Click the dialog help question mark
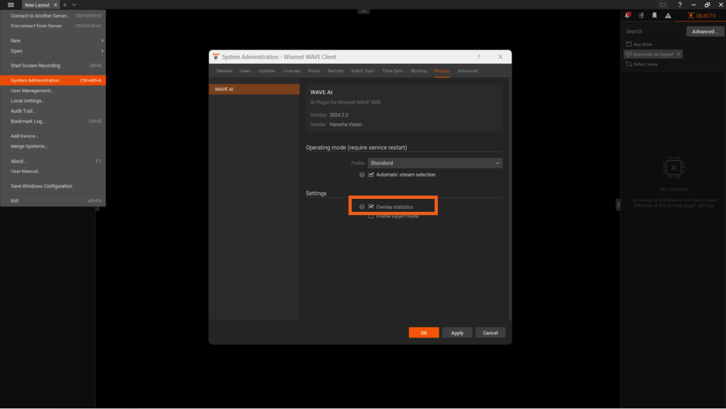The height and width of the screenshot is (409, 726). pyautogui.click(x=479, y=56)
